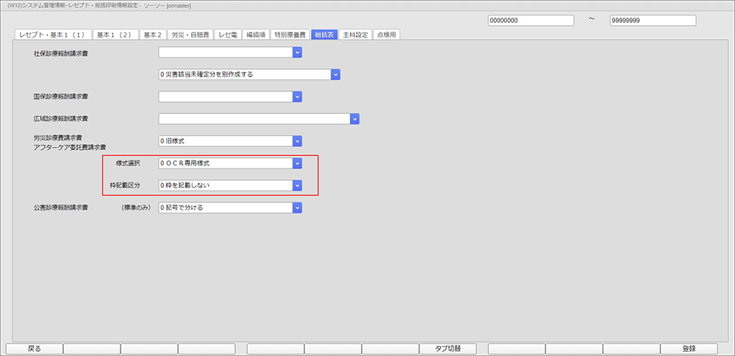Switch to the 主科設定 tab
Viewport: 735px width, 356px height.
pyautogui.click(x=356, y=35)
